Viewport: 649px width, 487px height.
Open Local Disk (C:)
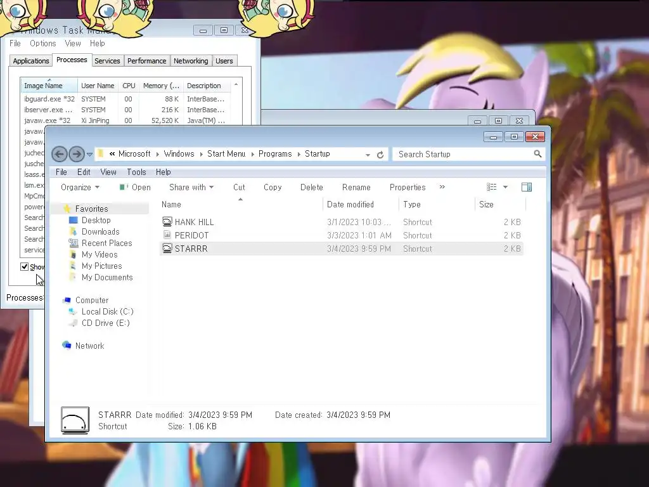107,311
